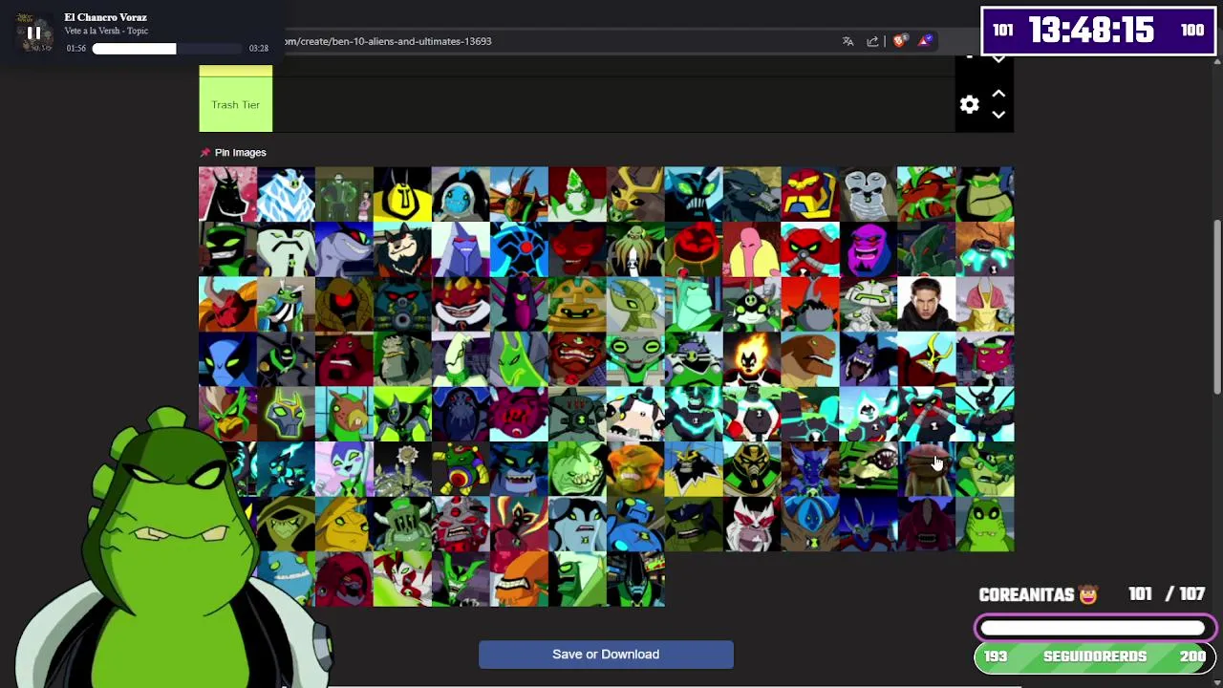
Task: Choose the brown dinosaur Humungousaur tile
Action: tap(810, 359)
